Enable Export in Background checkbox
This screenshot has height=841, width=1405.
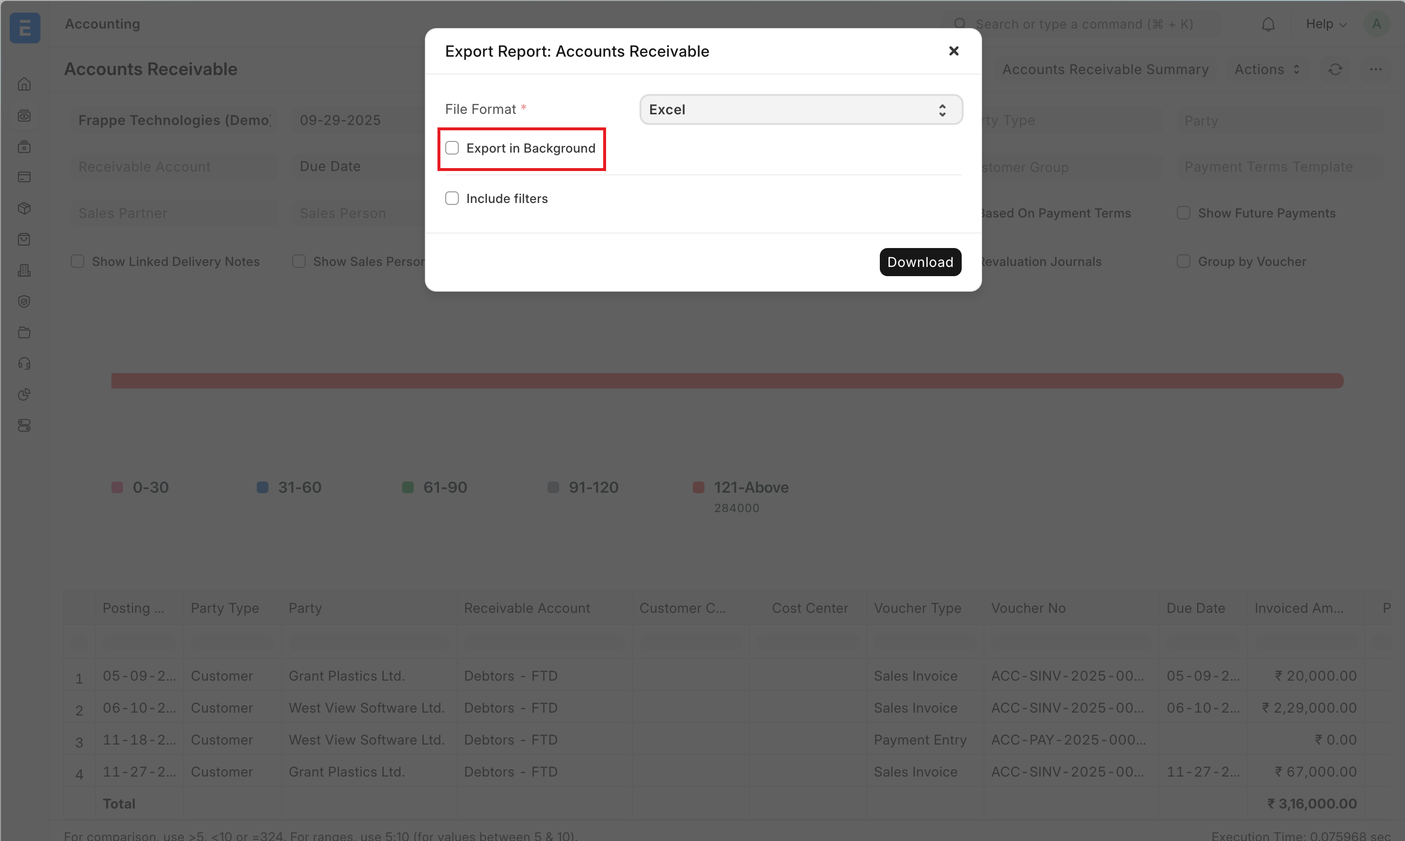[x=452, y=148]
